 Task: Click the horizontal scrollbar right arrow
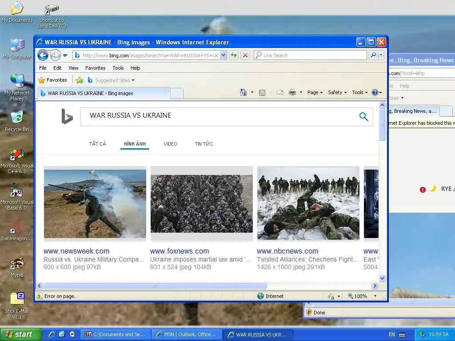click(375, 285)
